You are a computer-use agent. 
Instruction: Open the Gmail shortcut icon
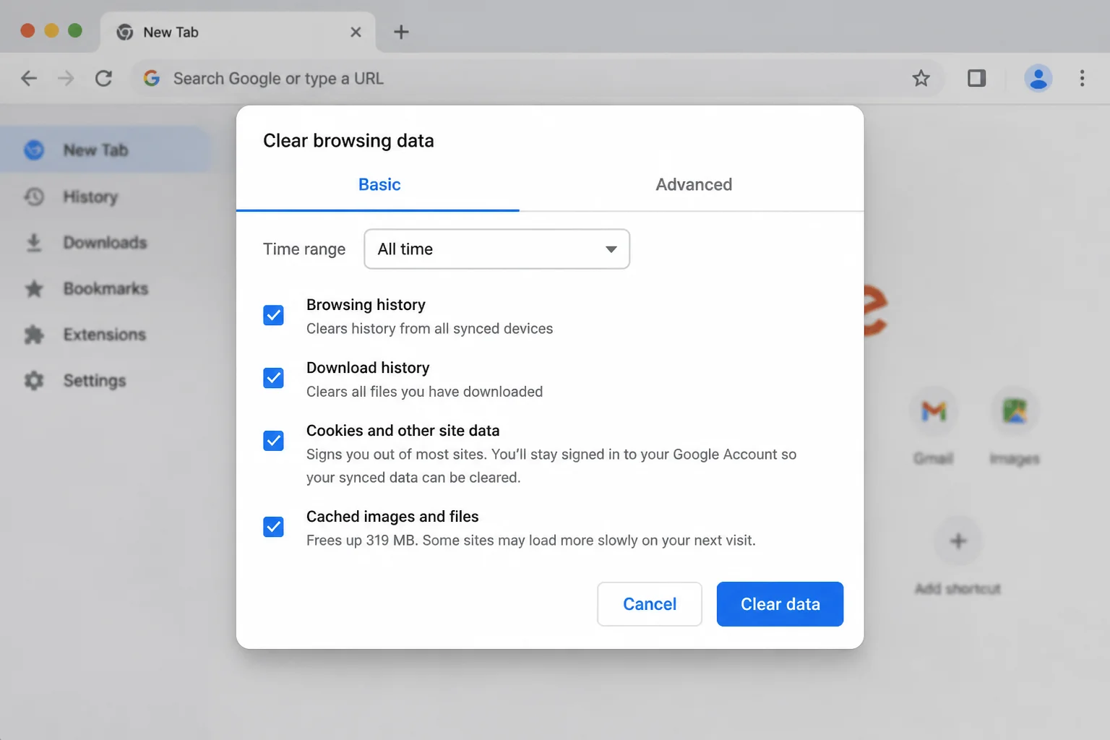(934, 411)
